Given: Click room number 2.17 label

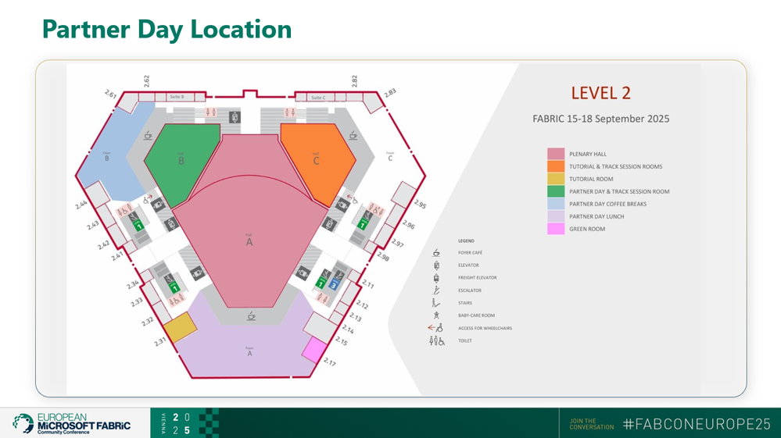Looking at the screenshot, I should (329, 361).
